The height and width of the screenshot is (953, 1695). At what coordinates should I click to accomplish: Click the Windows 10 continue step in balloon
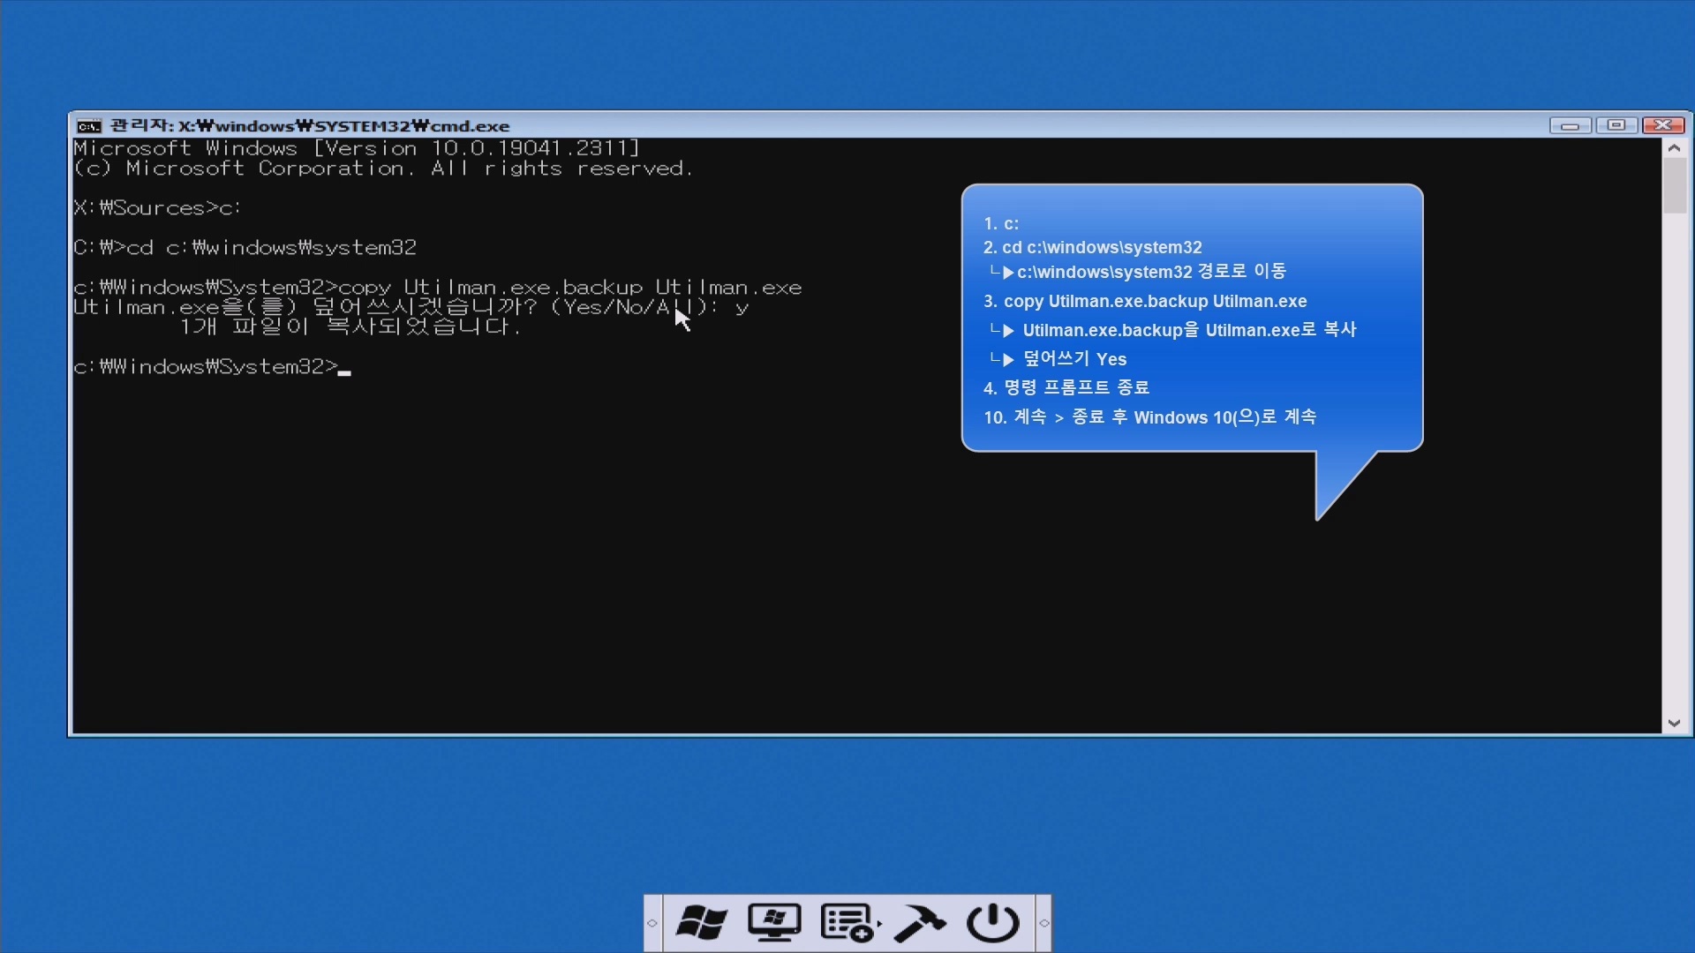point(1149,417)
